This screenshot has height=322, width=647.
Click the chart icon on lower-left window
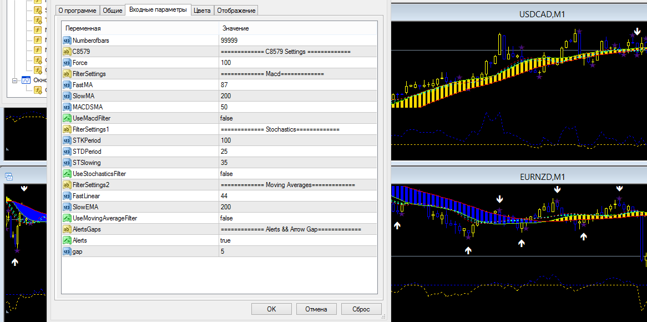coord(9,177)
